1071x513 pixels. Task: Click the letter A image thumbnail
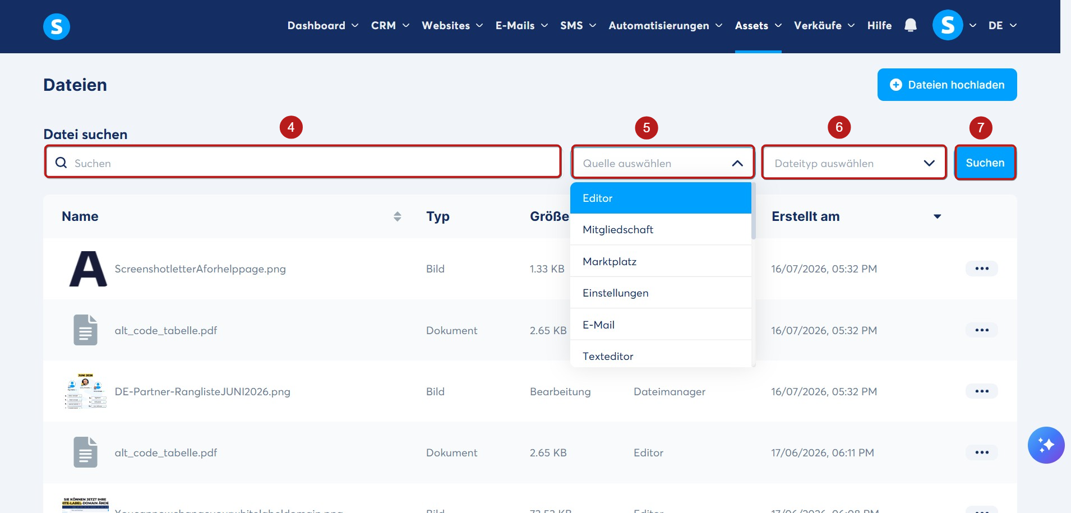click(x=88, y=269)
